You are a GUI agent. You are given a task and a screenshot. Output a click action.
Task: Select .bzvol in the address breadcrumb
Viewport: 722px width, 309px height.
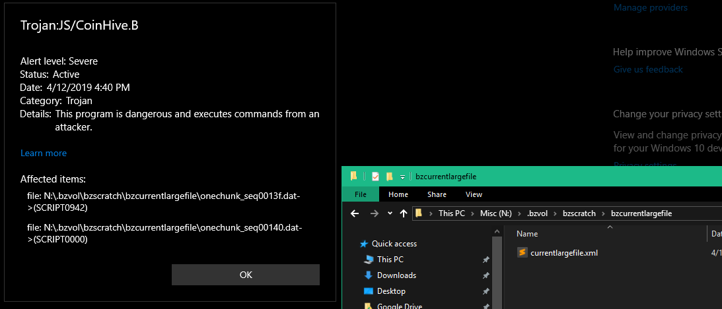(x=537, y=213)
